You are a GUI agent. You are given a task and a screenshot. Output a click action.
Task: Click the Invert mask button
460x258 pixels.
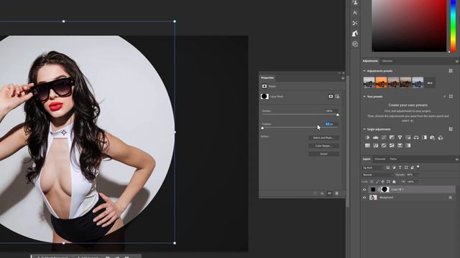(323, 154)
